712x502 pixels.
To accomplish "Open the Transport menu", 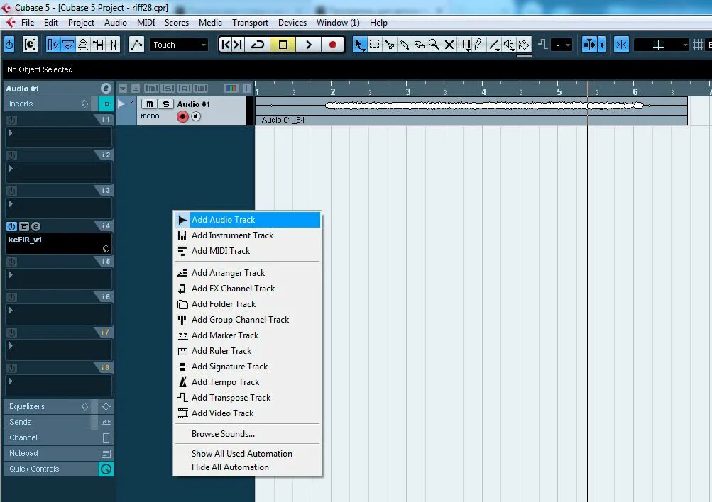I will (x=250, y=22).
